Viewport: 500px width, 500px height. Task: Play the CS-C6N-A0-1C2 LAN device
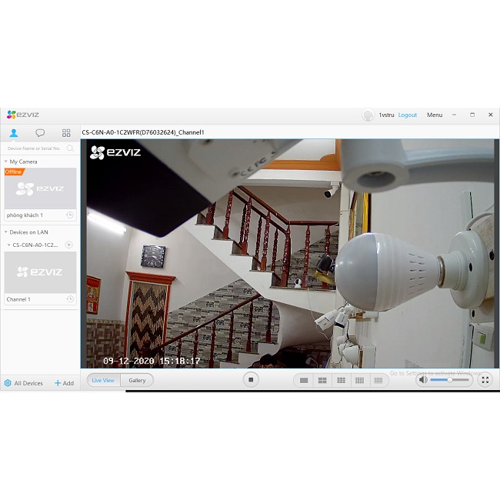coord(69,245)
